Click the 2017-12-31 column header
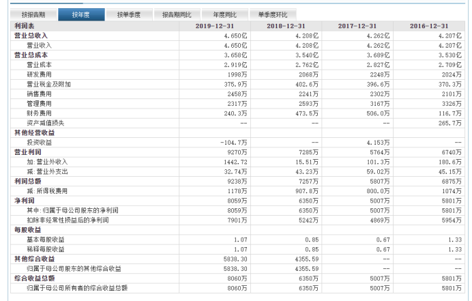 pos(357,26)
